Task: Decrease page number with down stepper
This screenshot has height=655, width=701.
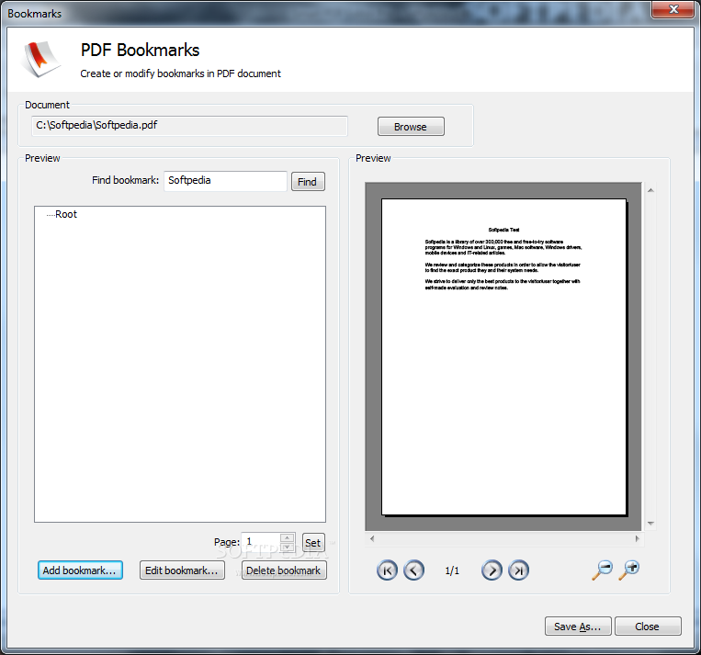Action: [x=288, y=547]
